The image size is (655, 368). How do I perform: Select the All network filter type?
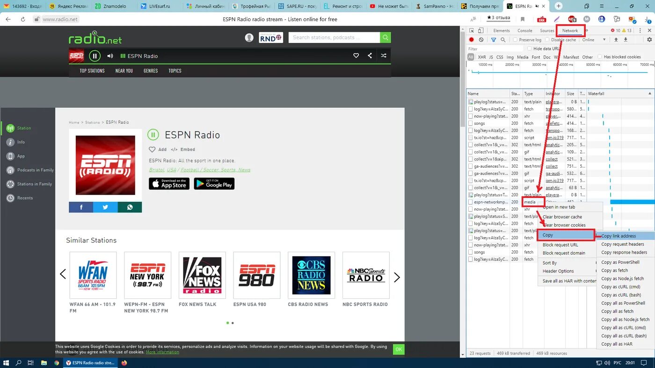point(471,57)
